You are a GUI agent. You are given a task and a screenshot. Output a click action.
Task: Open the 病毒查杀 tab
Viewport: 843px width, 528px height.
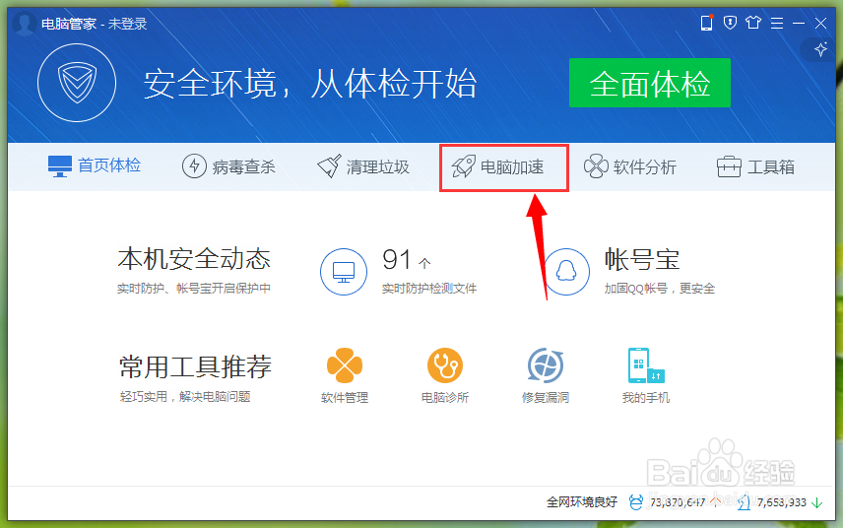click(x=228, y=166)
